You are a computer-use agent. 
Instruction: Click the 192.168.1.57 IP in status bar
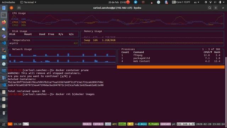[186, 124]
